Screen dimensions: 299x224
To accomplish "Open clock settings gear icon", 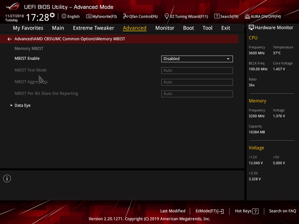I will (x=52, y=15).
